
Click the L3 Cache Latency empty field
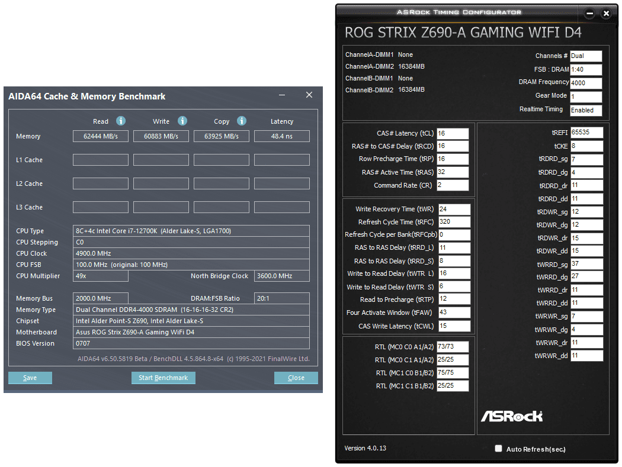coord(282,207)
